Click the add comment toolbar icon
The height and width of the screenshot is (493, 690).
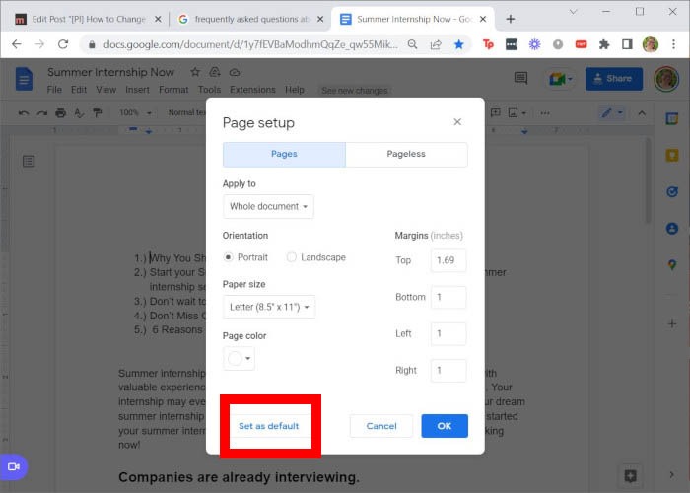tap(496, 113)
